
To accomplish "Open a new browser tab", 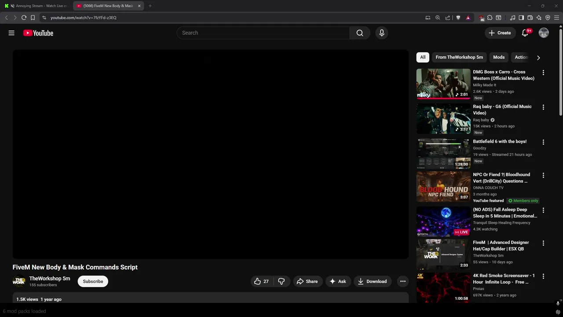I will (150, 6).
